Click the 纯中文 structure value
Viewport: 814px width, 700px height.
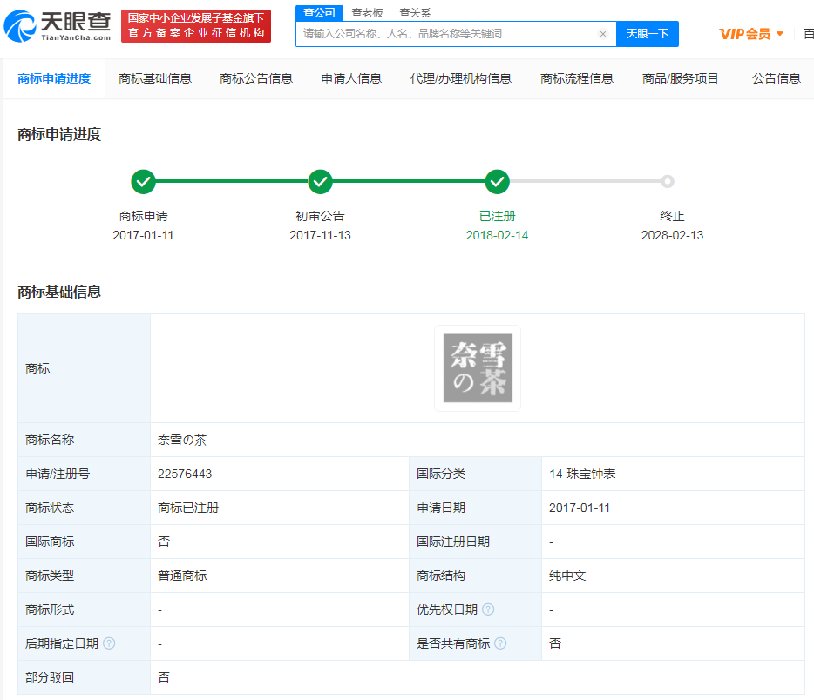[x=567, y=575]
